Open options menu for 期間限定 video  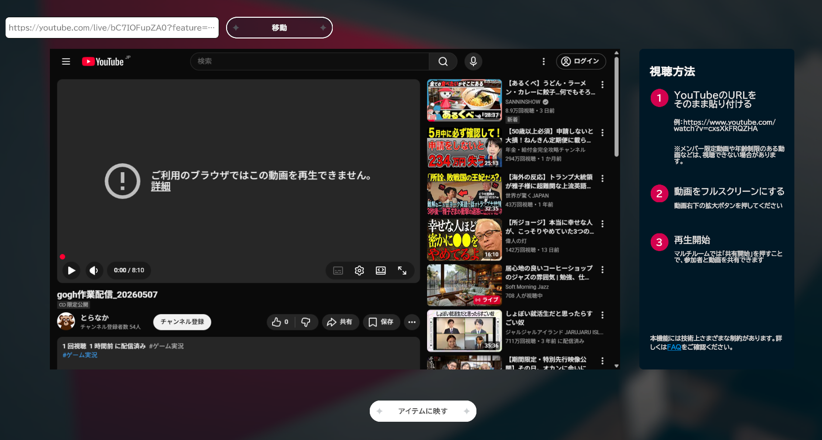[x=602, y=361]
